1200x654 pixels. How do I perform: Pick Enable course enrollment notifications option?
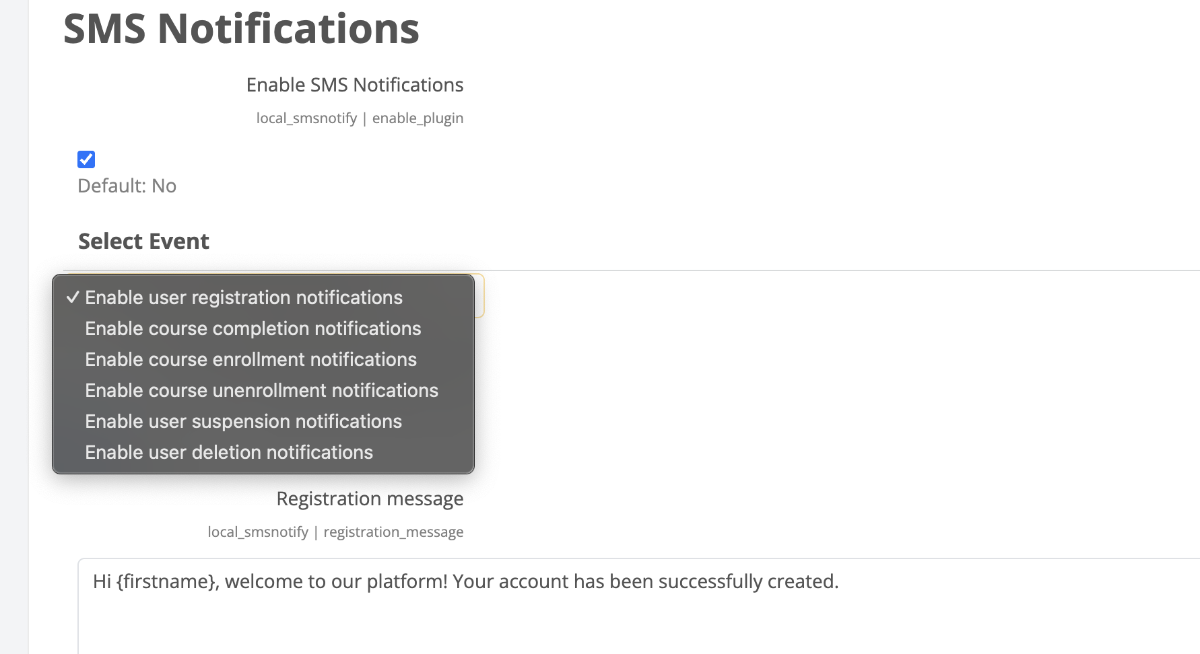(251, 359)
